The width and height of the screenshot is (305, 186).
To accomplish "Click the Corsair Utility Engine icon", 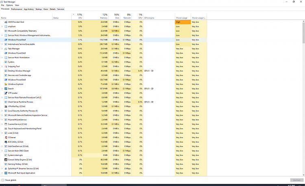I will pos(6,160).
